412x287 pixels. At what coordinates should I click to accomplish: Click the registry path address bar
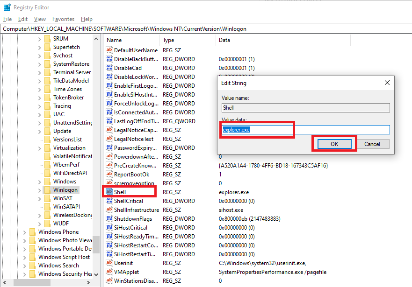click(x=140, y=28)
